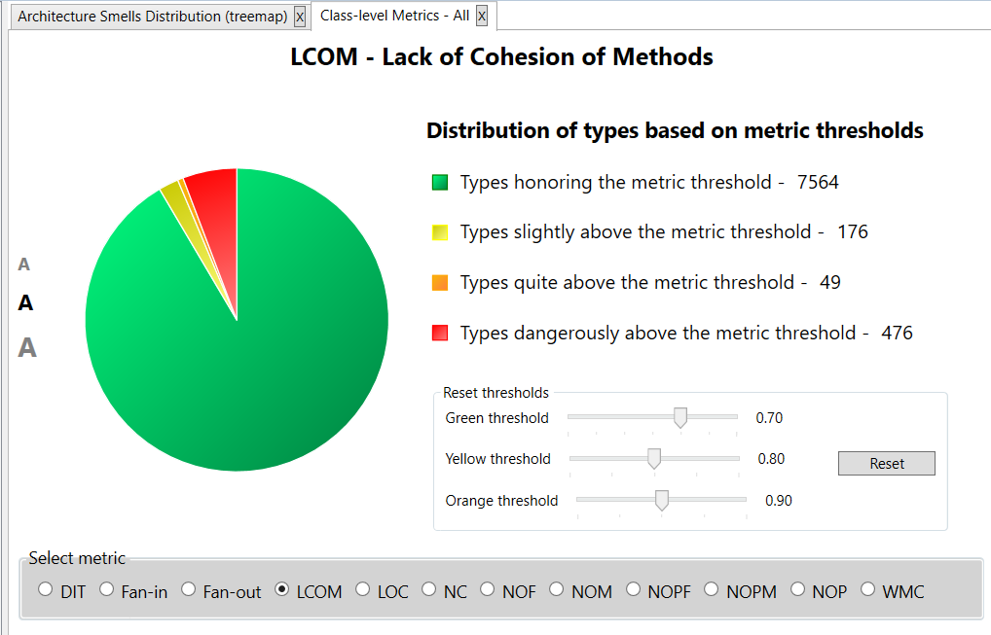This screenshot has width=991, height=635.
Task: Click the Yellow threshold slider handle
Action: pos(654,458)
